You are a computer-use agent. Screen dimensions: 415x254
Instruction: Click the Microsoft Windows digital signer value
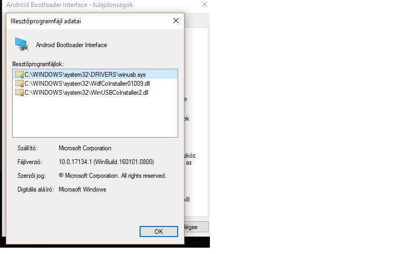pos(82,189)
